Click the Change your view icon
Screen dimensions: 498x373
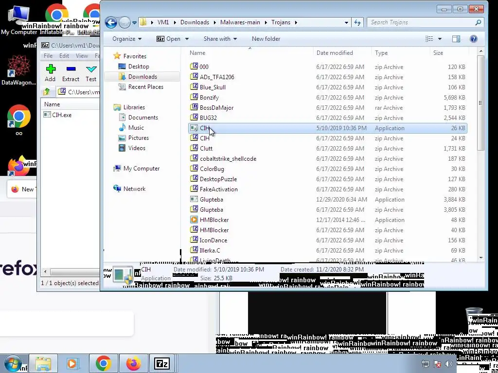point(429,39)
